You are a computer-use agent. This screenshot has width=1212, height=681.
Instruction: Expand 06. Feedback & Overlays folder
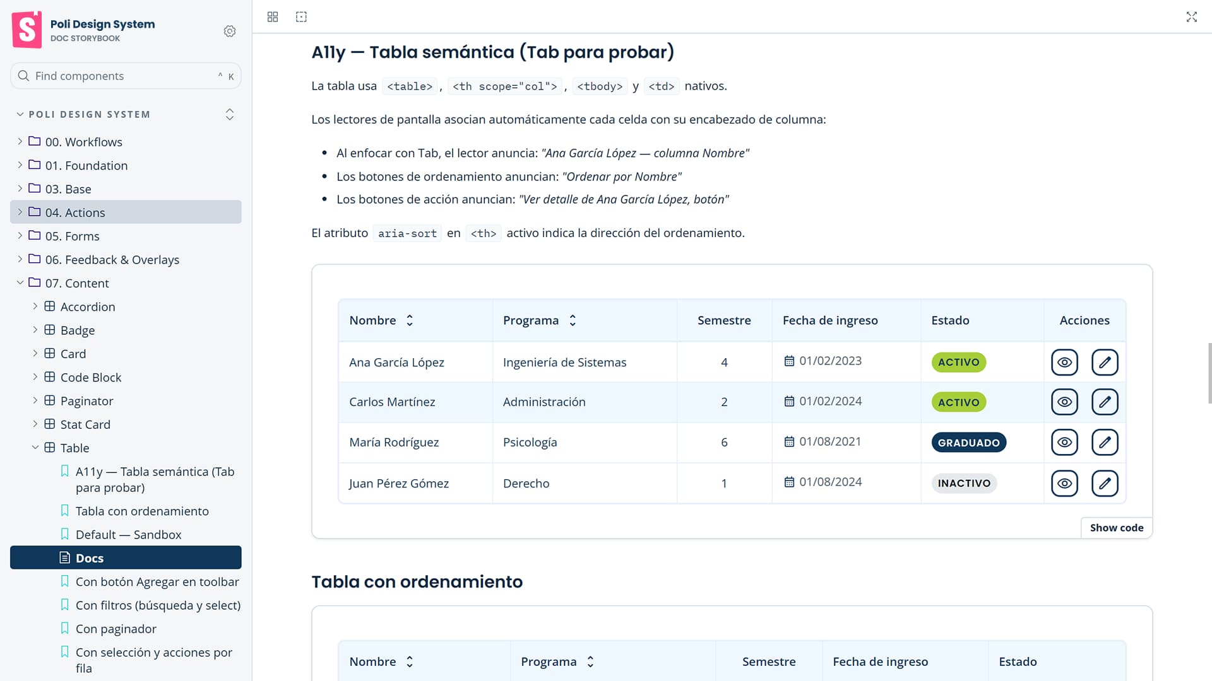pos(126,259)
